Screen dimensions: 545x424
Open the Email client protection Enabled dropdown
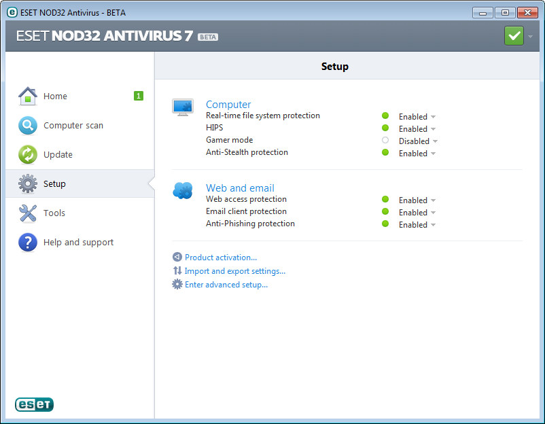[x=417, y=213]
